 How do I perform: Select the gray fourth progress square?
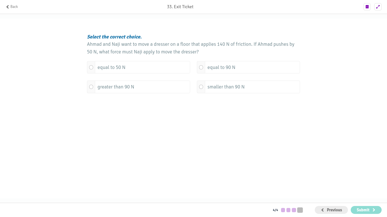tap(300, 210)
